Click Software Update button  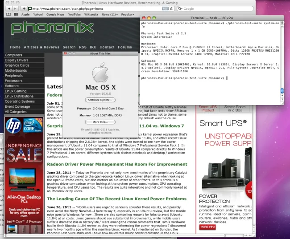[100, 100]
